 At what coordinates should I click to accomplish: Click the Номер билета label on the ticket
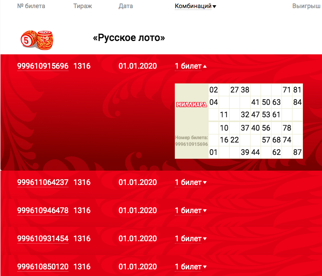click(x=191, y=138)
